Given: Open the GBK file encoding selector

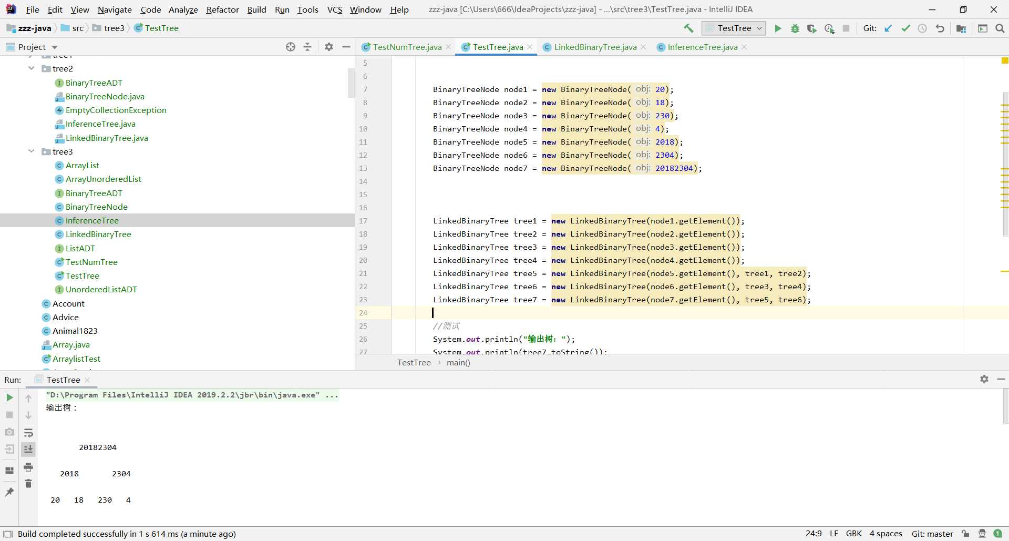Looking at the screenshot, I should coord(854,534).
